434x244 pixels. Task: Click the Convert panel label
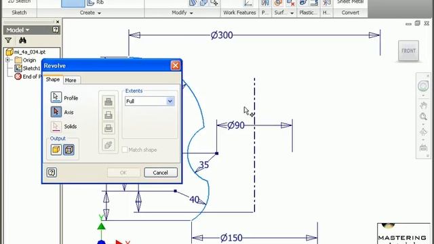(x=350, y=12)
